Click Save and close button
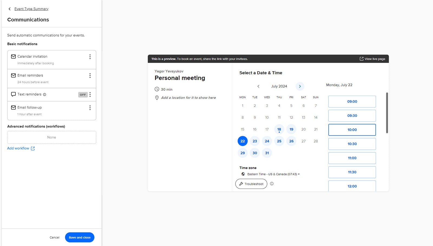The width and height of the screenshot is (433, 246). tap(80, 237)
